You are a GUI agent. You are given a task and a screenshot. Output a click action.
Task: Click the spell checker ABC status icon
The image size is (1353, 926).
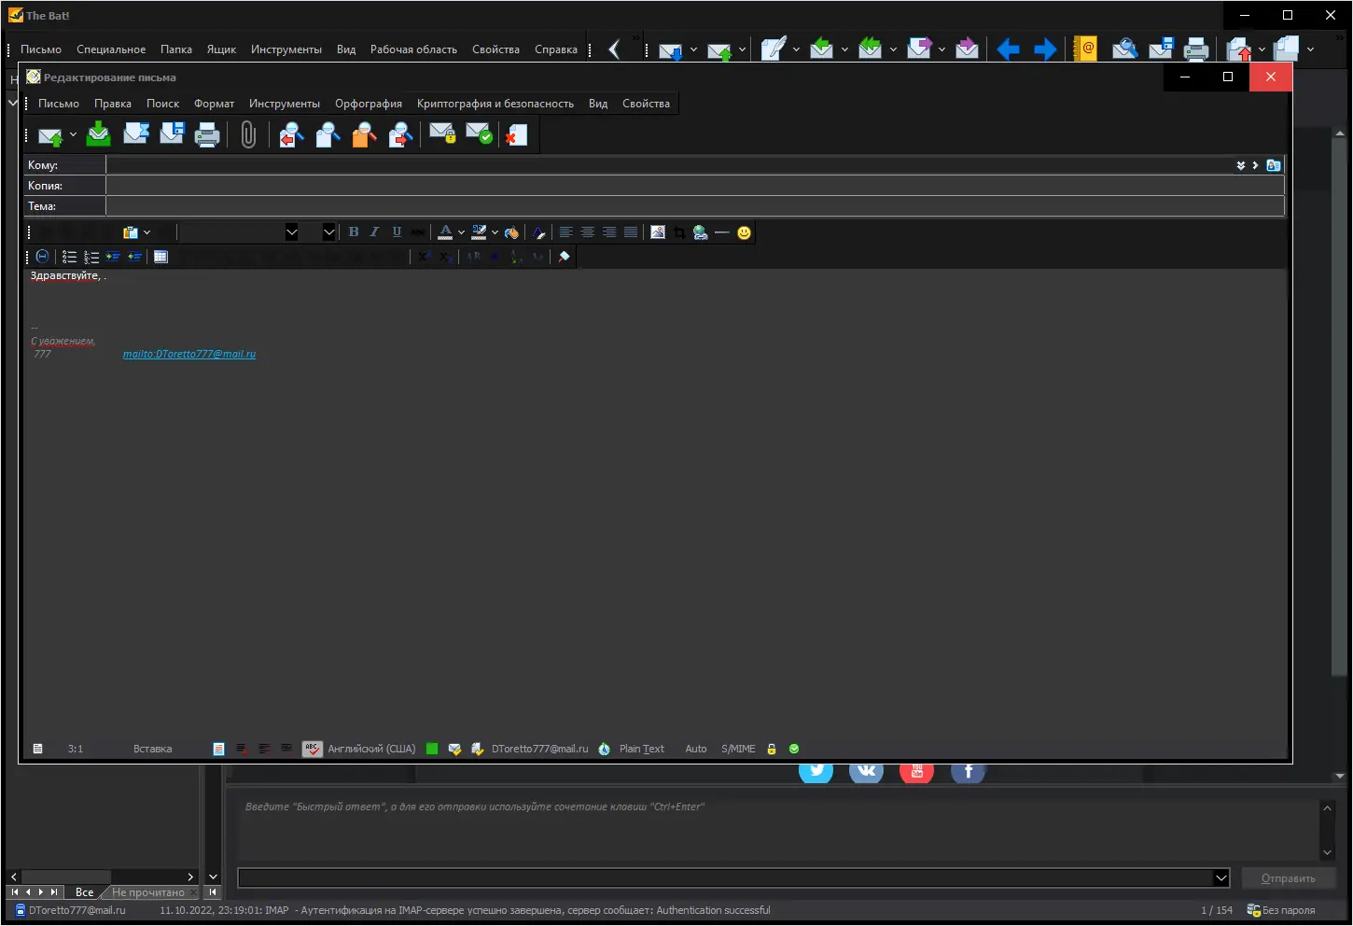tap(313, 749)
